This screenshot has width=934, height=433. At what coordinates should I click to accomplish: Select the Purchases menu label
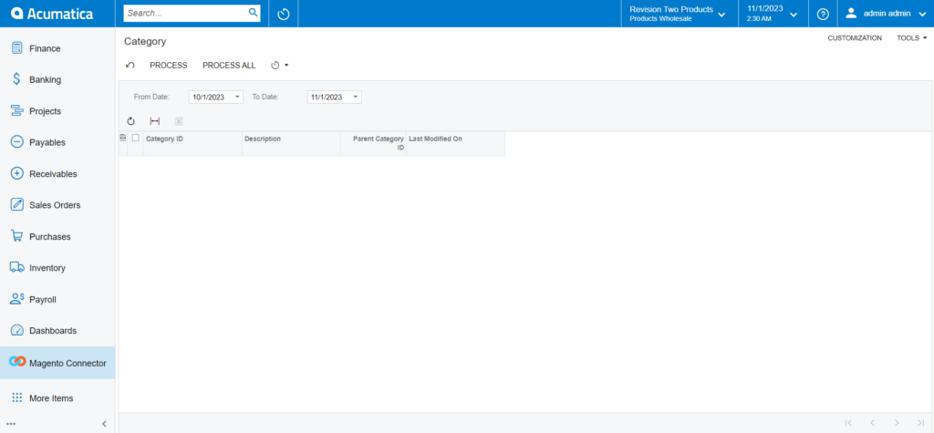click(x=50, y=236)
